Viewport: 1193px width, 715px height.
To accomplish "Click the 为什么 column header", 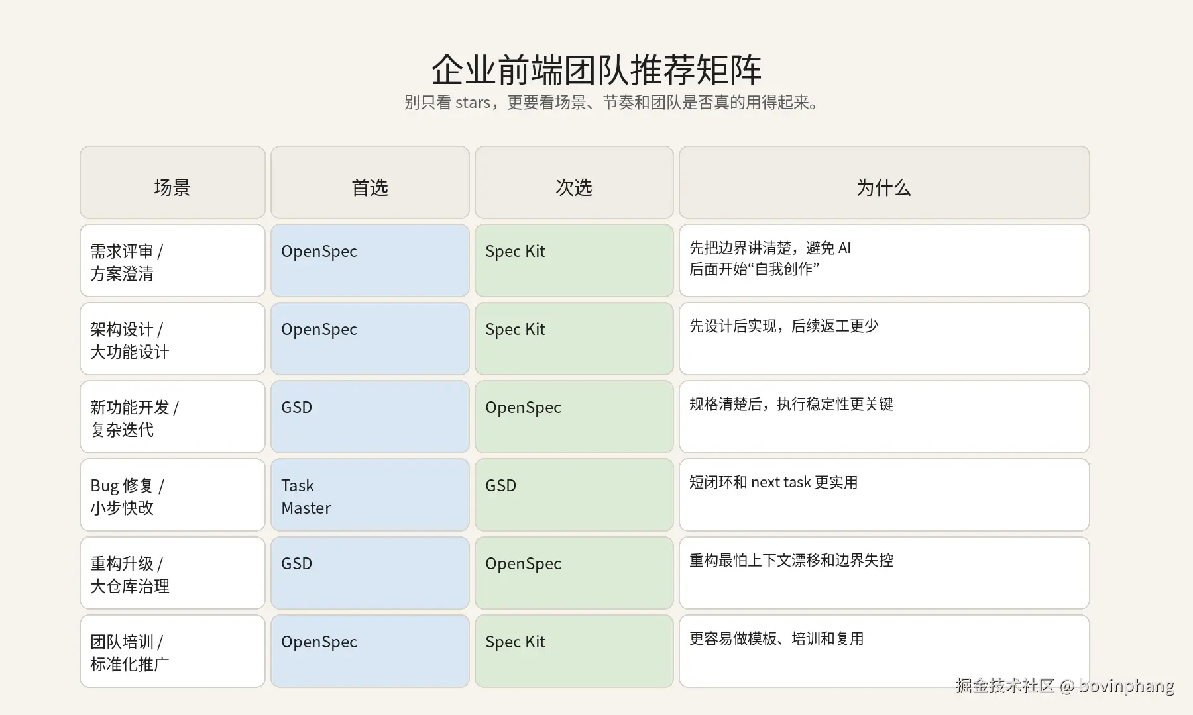I will [x=884, y=183].
